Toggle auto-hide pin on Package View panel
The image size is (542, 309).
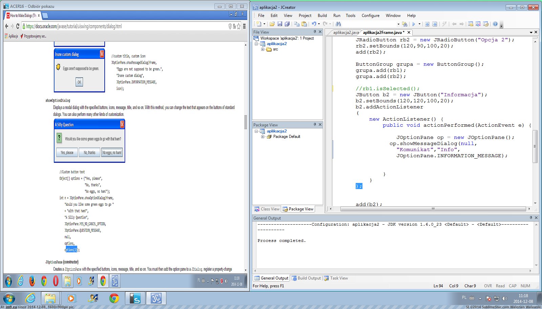(315, 125)
